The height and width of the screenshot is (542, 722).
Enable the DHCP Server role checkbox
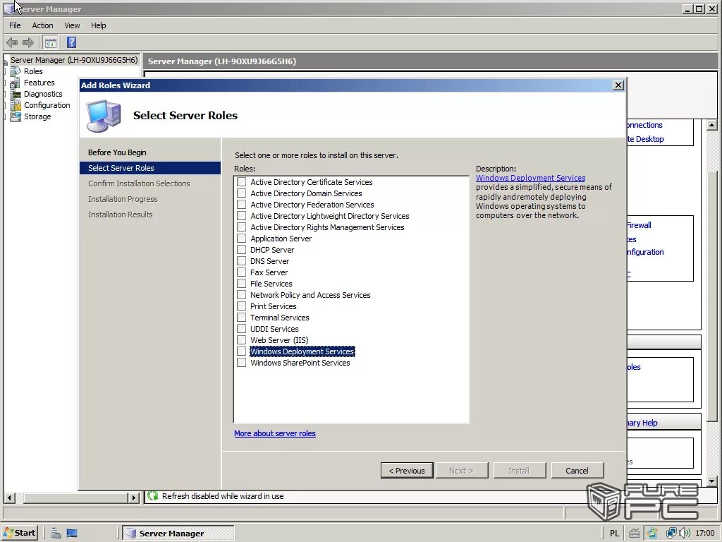[241, 249]
